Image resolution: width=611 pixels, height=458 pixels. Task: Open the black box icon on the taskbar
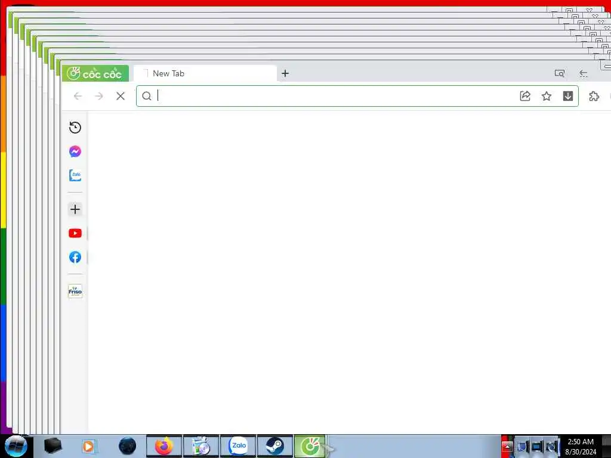[53, 446]
